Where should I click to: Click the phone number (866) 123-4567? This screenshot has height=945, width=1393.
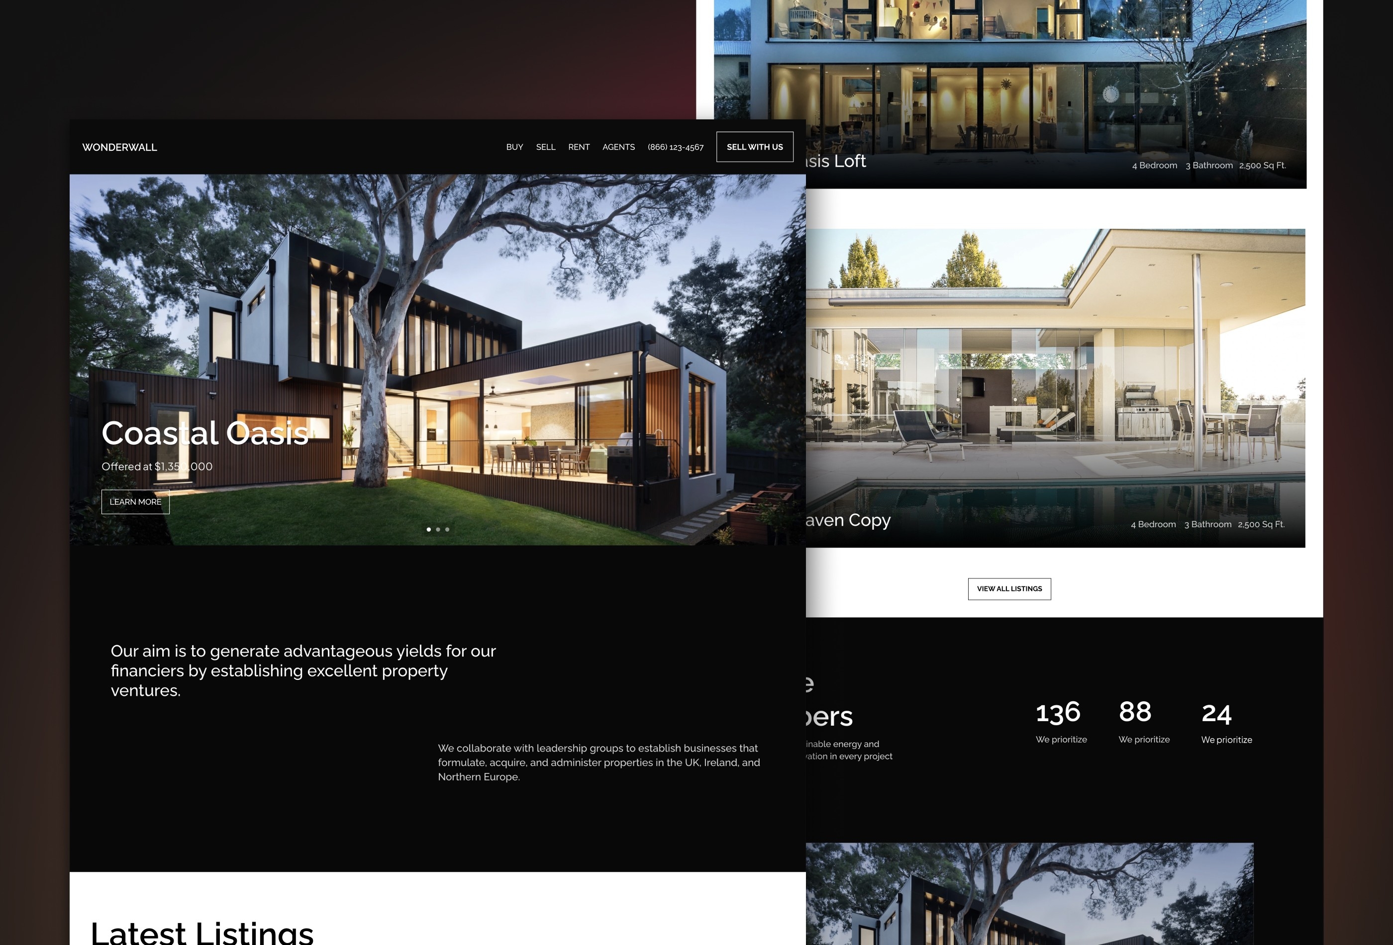click(x=675, y=147)
